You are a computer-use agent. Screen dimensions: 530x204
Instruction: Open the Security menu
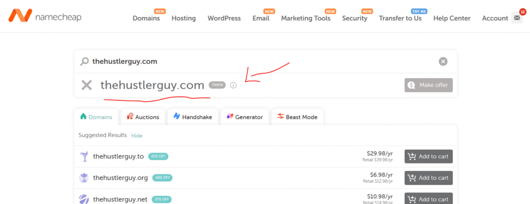355,18
